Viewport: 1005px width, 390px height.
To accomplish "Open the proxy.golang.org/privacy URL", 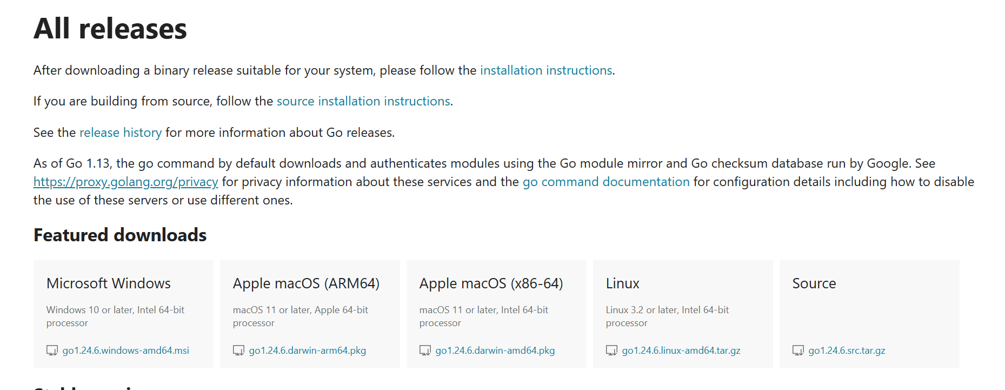I will [125, 182].
